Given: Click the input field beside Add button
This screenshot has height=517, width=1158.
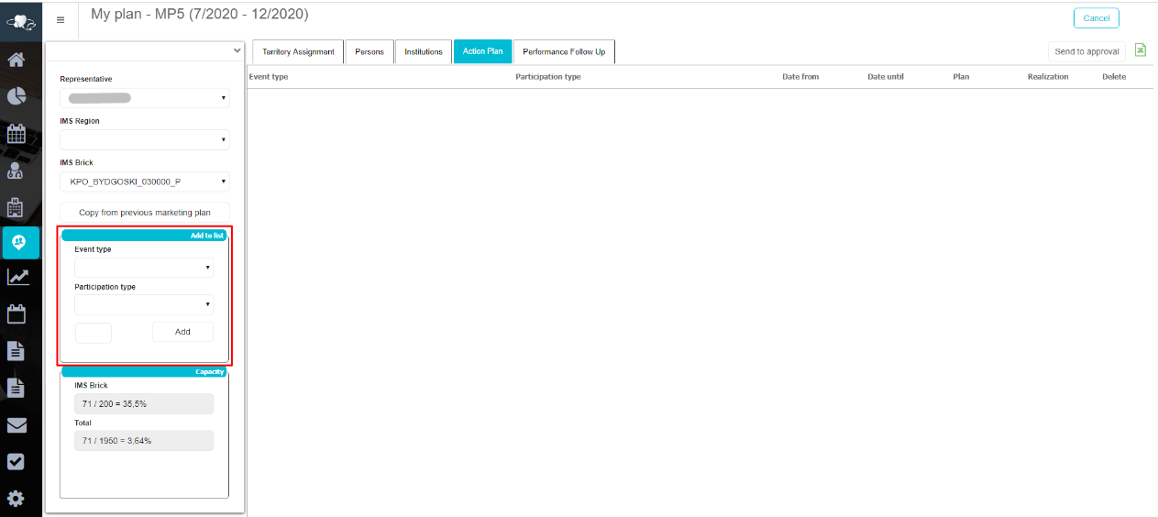Looking at the screenshot, I should pyautogui.click(x=94, y=332).
